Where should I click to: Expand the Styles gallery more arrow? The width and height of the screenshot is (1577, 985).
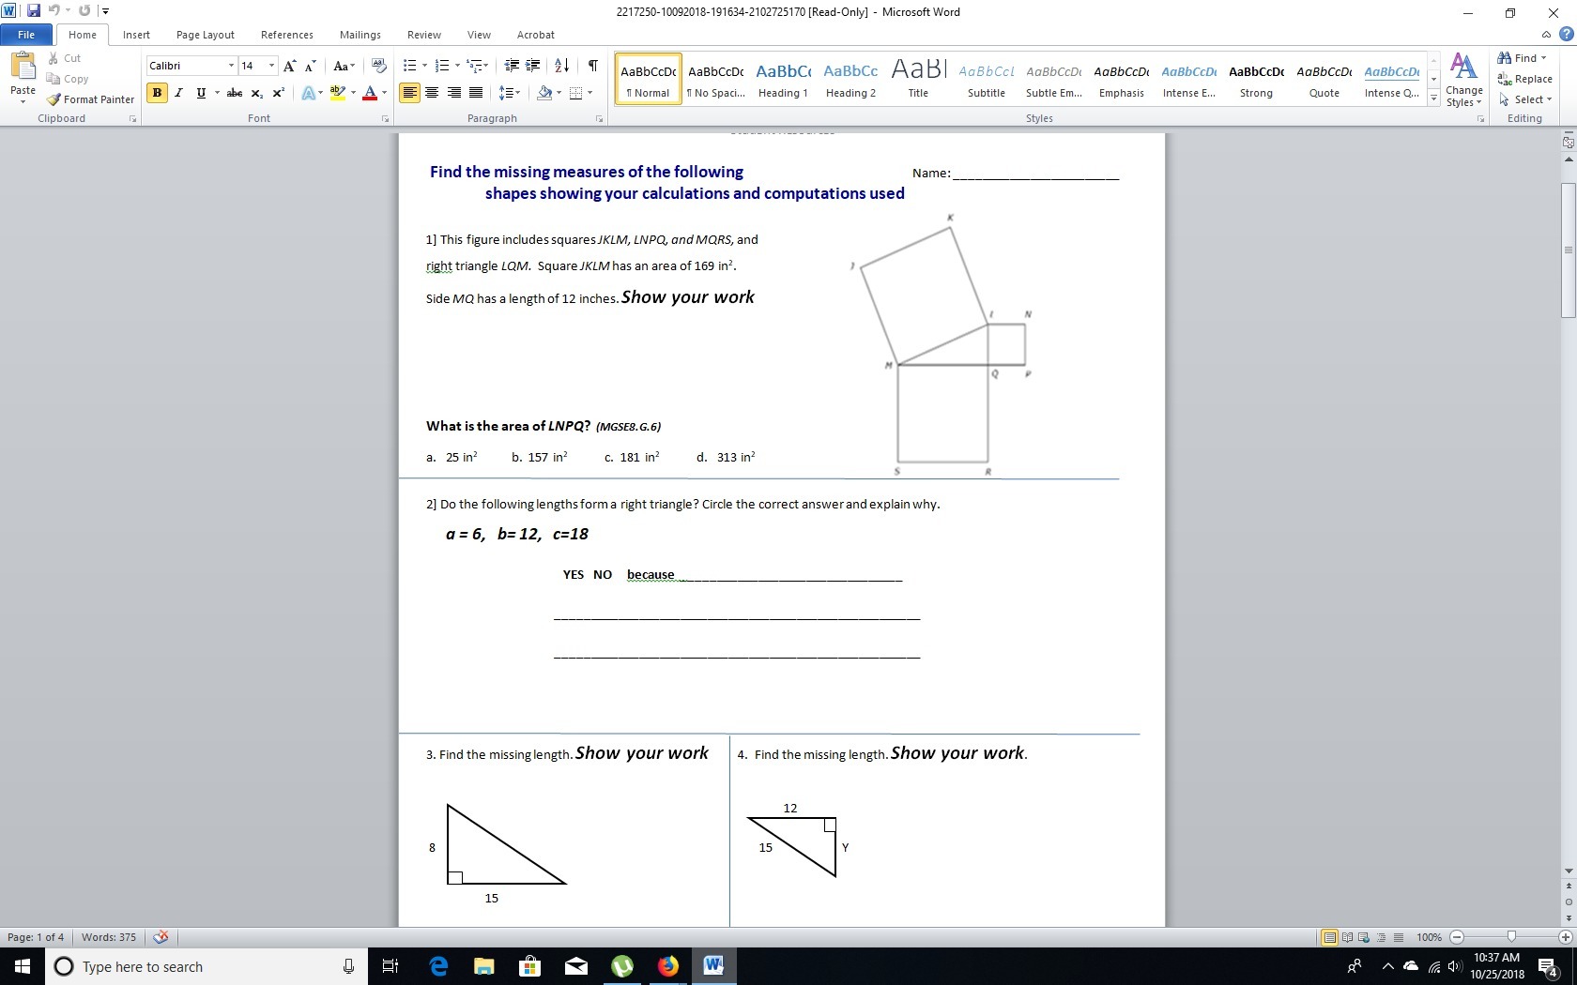1433,98
